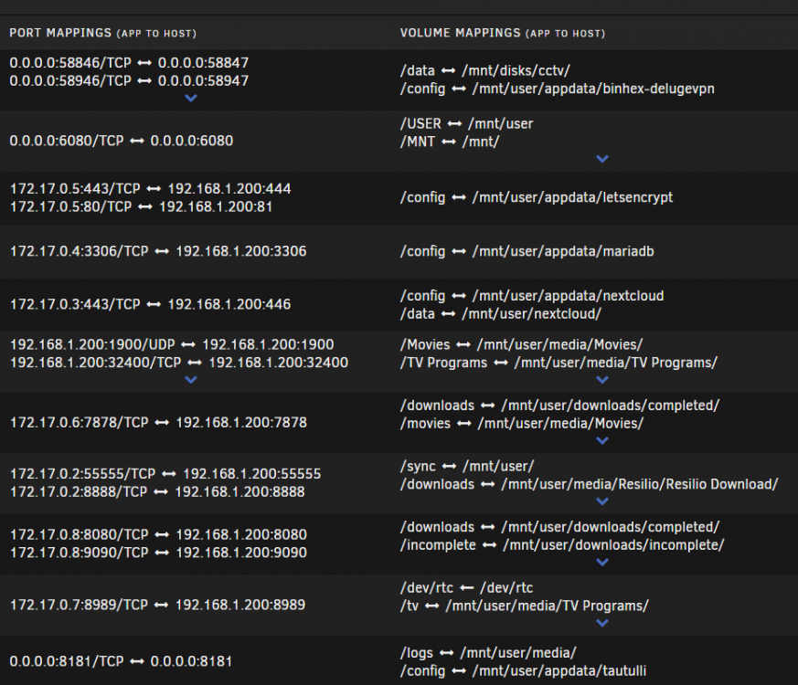Expand volumes below /movies ↔ /mnt/user/media/Movies/
This screenshot has width=798, height=685.
[x=602, y=440]
